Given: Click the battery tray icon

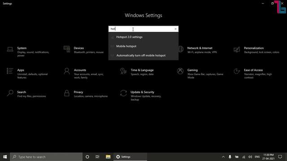Looking at the screenshot, I should 237,157.
